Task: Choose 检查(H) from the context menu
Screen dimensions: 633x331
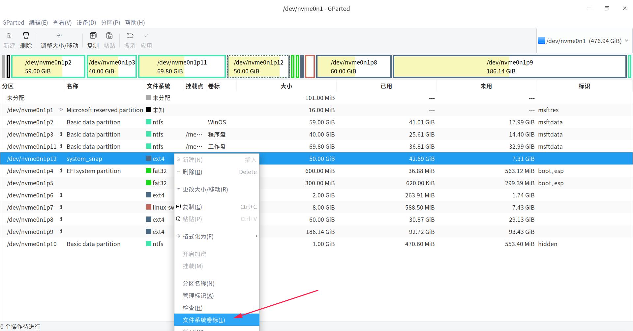Action: pos(192,308)
